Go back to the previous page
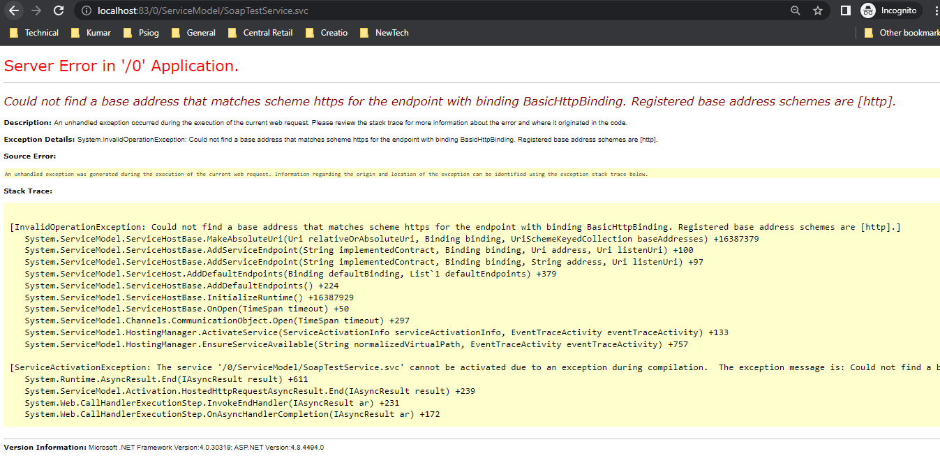Screen dimensions: 940x456 click(14, 10)
